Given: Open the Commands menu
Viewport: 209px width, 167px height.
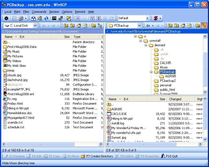Looking at the screenshot, I should [39, 12].
